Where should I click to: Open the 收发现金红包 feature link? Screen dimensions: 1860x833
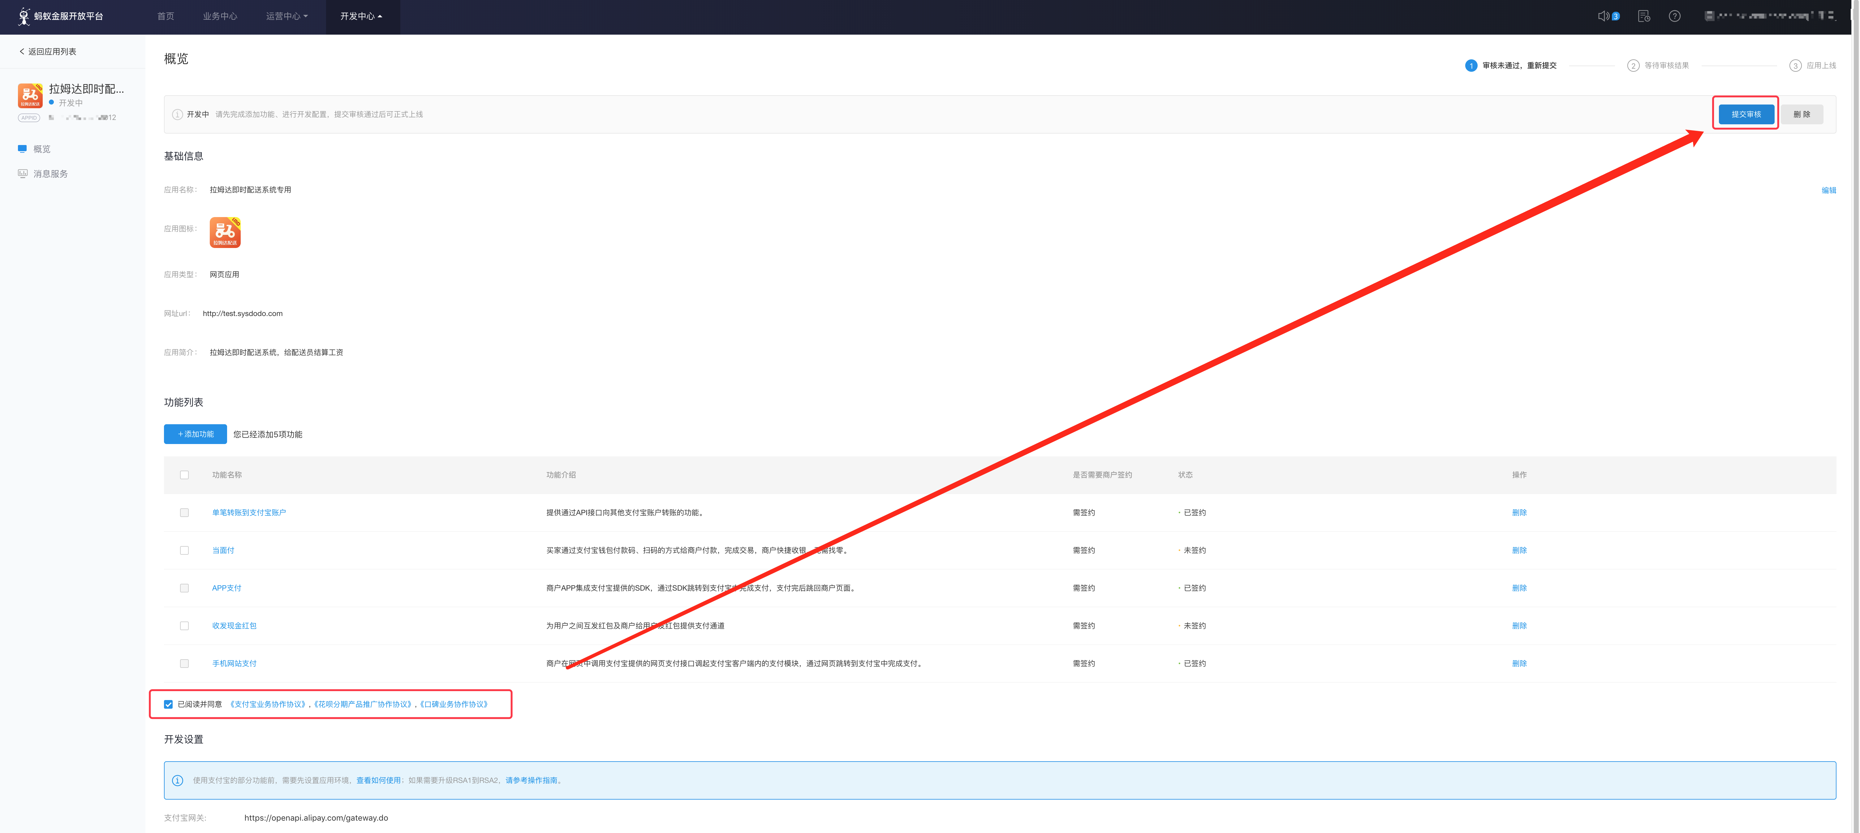pos(235,626)
